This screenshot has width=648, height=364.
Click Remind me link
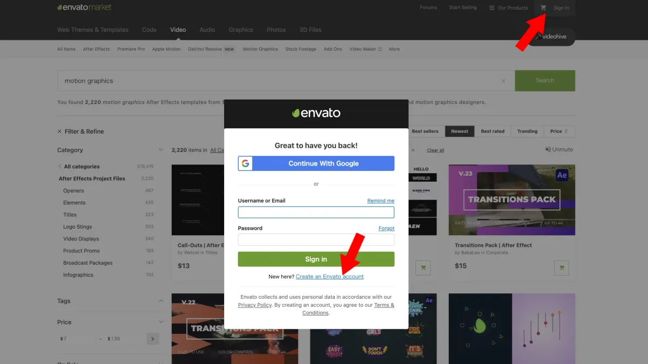[381, 201]
